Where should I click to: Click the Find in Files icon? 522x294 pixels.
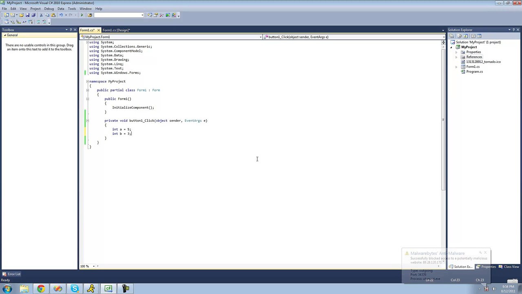(90, 15)
